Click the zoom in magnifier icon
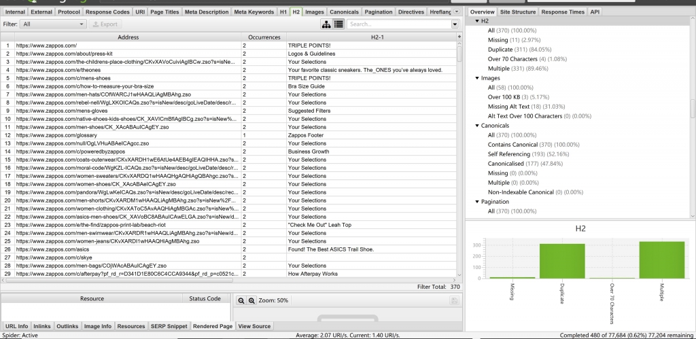The image size is (696, 339). (x=251, y=300)
